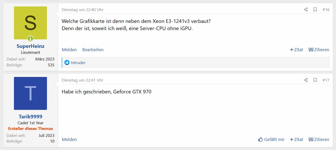
Task: Open Intruder's profile from likes bar
Action: tap(78, 63)
